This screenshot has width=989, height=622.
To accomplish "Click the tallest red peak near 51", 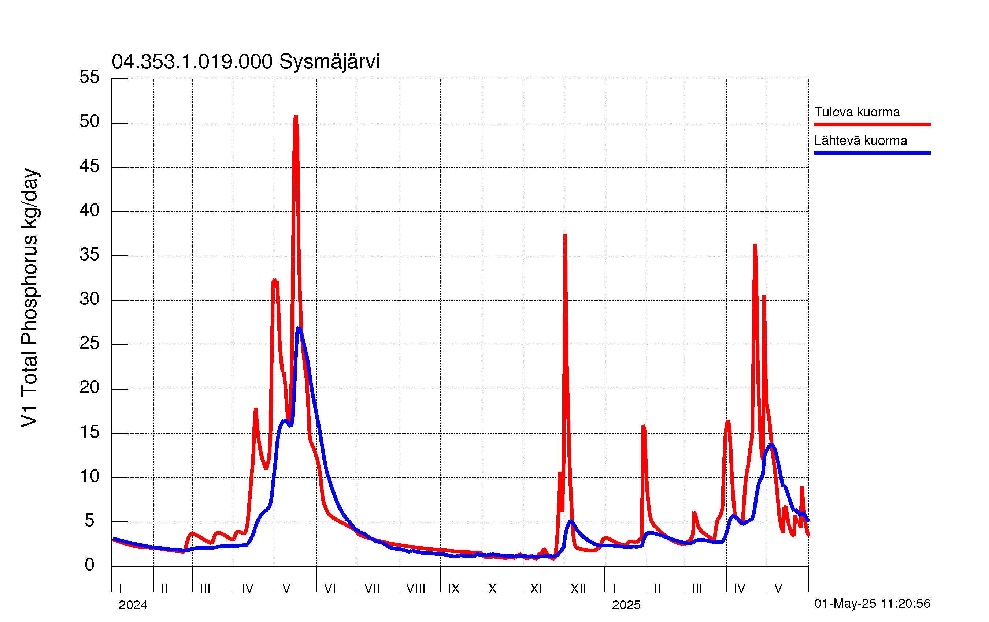I will pos(295,117).
